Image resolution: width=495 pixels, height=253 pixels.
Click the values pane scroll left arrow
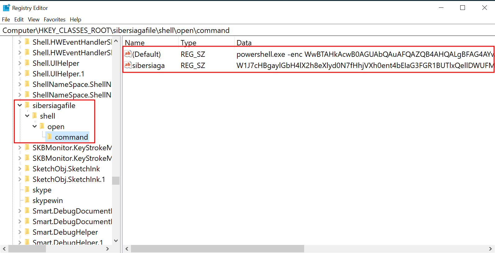127,249
